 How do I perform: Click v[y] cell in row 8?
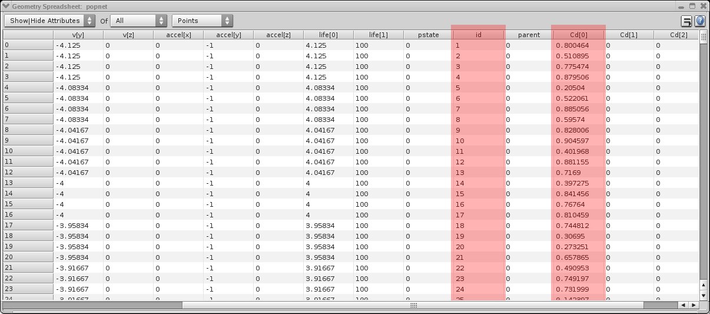(78, 130)
